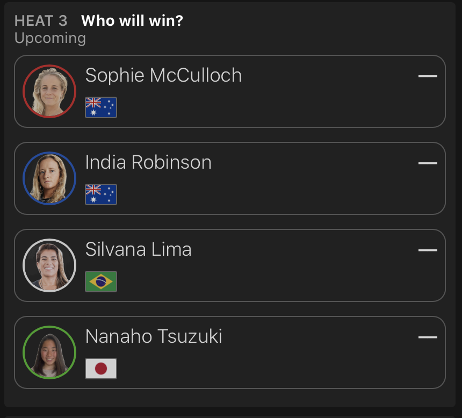Click Nanaho Tsuzuki's profile photo

click(49, 352)
